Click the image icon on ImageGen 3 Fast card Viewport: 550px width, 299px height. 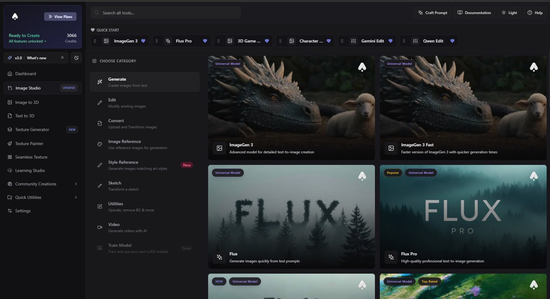click(x=391, y=148)
